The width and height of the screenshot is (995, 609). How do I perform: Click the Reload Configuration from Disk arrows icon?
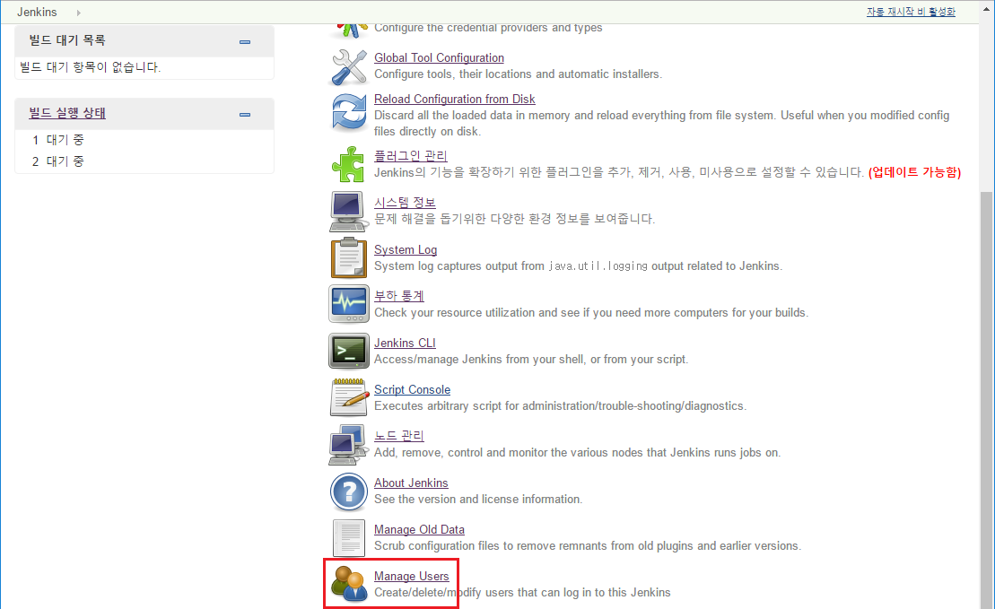coord(349,112)
